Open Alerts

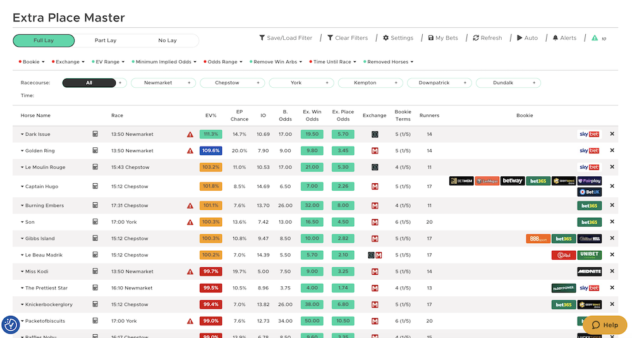tap(564, 38)
